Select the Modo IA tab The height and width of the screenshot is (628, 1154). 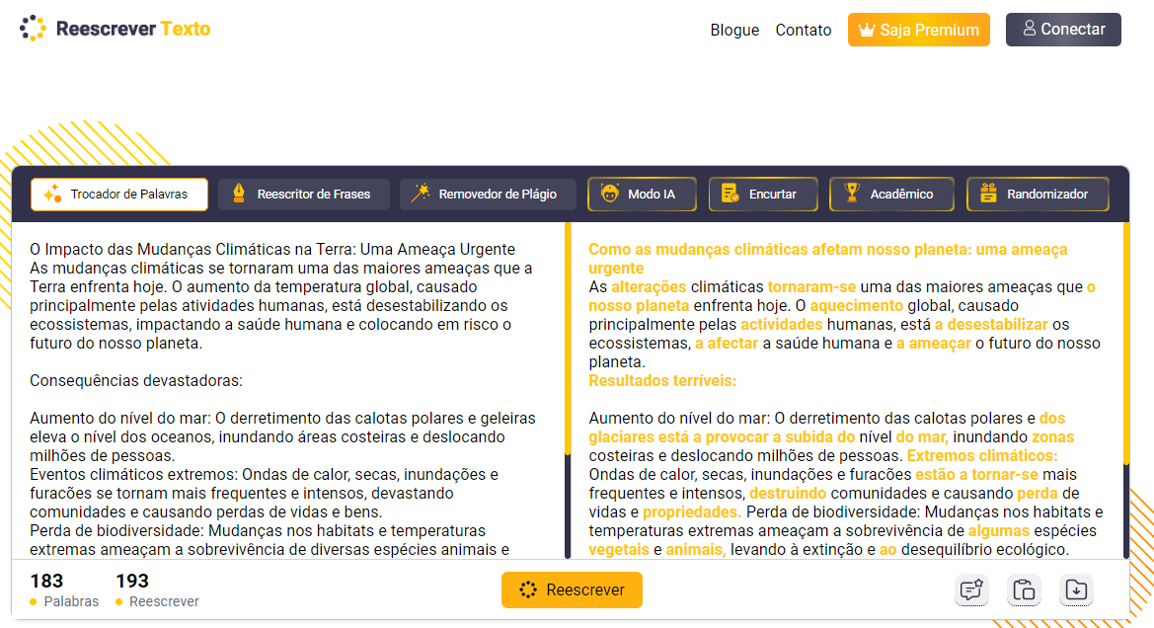[642, 195]
